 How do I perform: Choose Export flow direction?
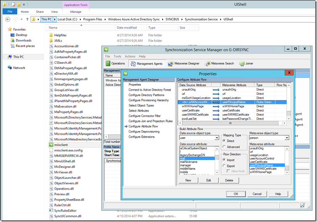pyautogui.click(x=224, y=166)
